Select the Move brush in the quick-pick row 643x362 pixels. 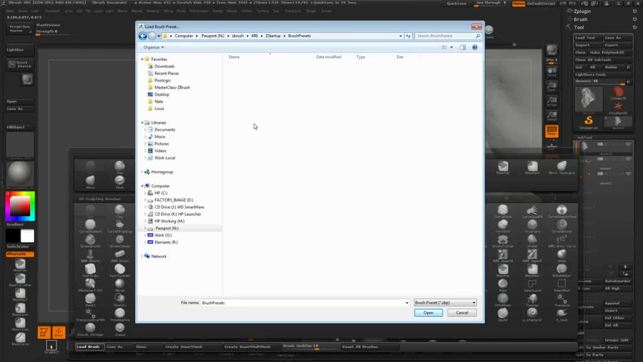pyautogui.click(x=90, y=180)
